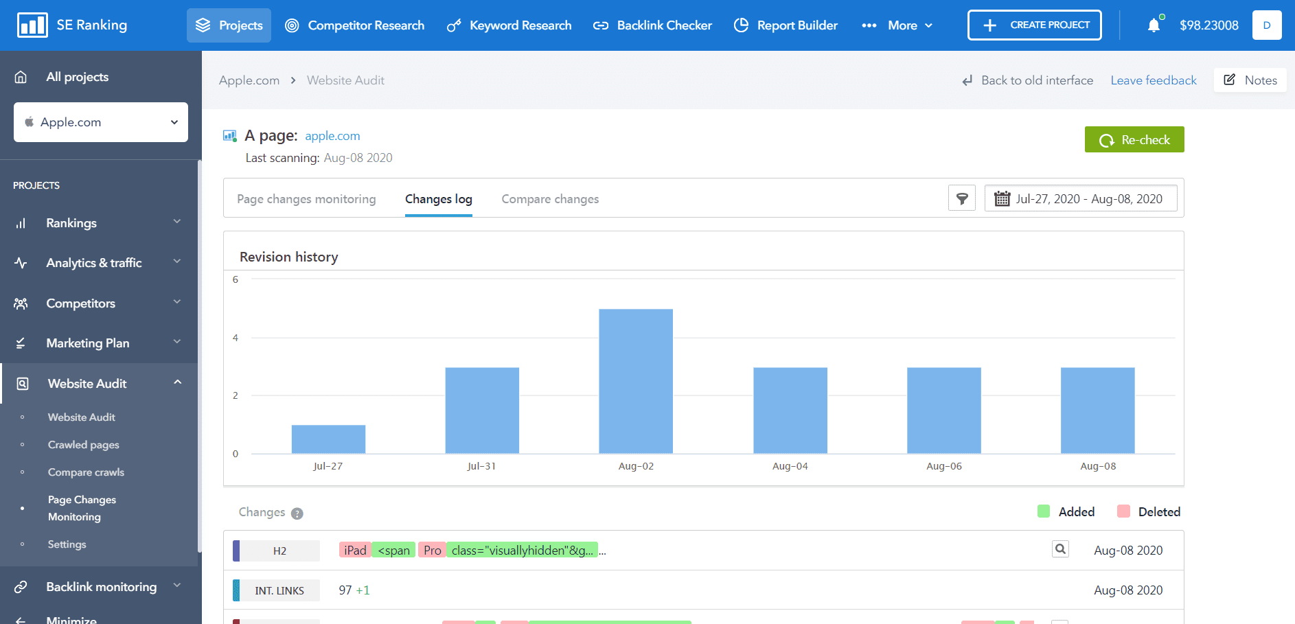Click the tallest Aug-02 bar in chart
This screenshot has width=1295, height=624.
[x=636, y=381]
